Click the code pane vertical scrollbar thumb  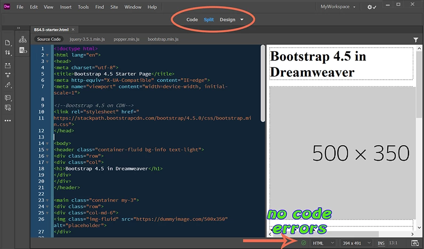point(262,83)
